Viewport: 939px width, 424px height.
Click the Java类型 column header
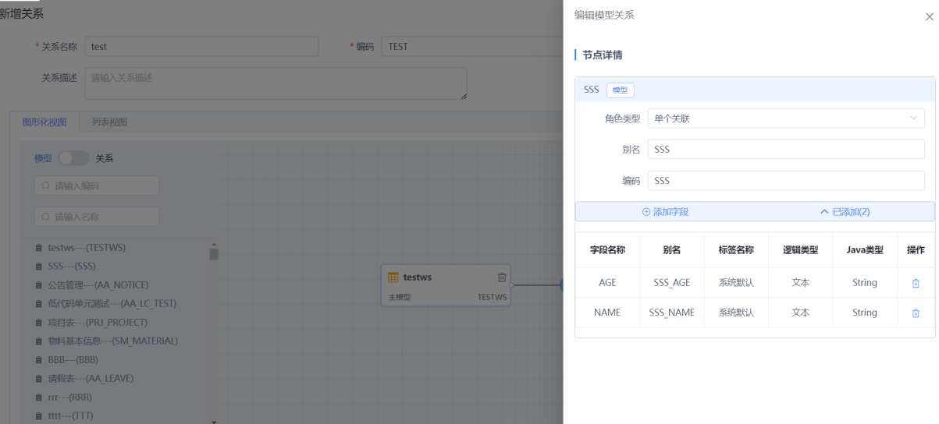(x=865, y=250)
